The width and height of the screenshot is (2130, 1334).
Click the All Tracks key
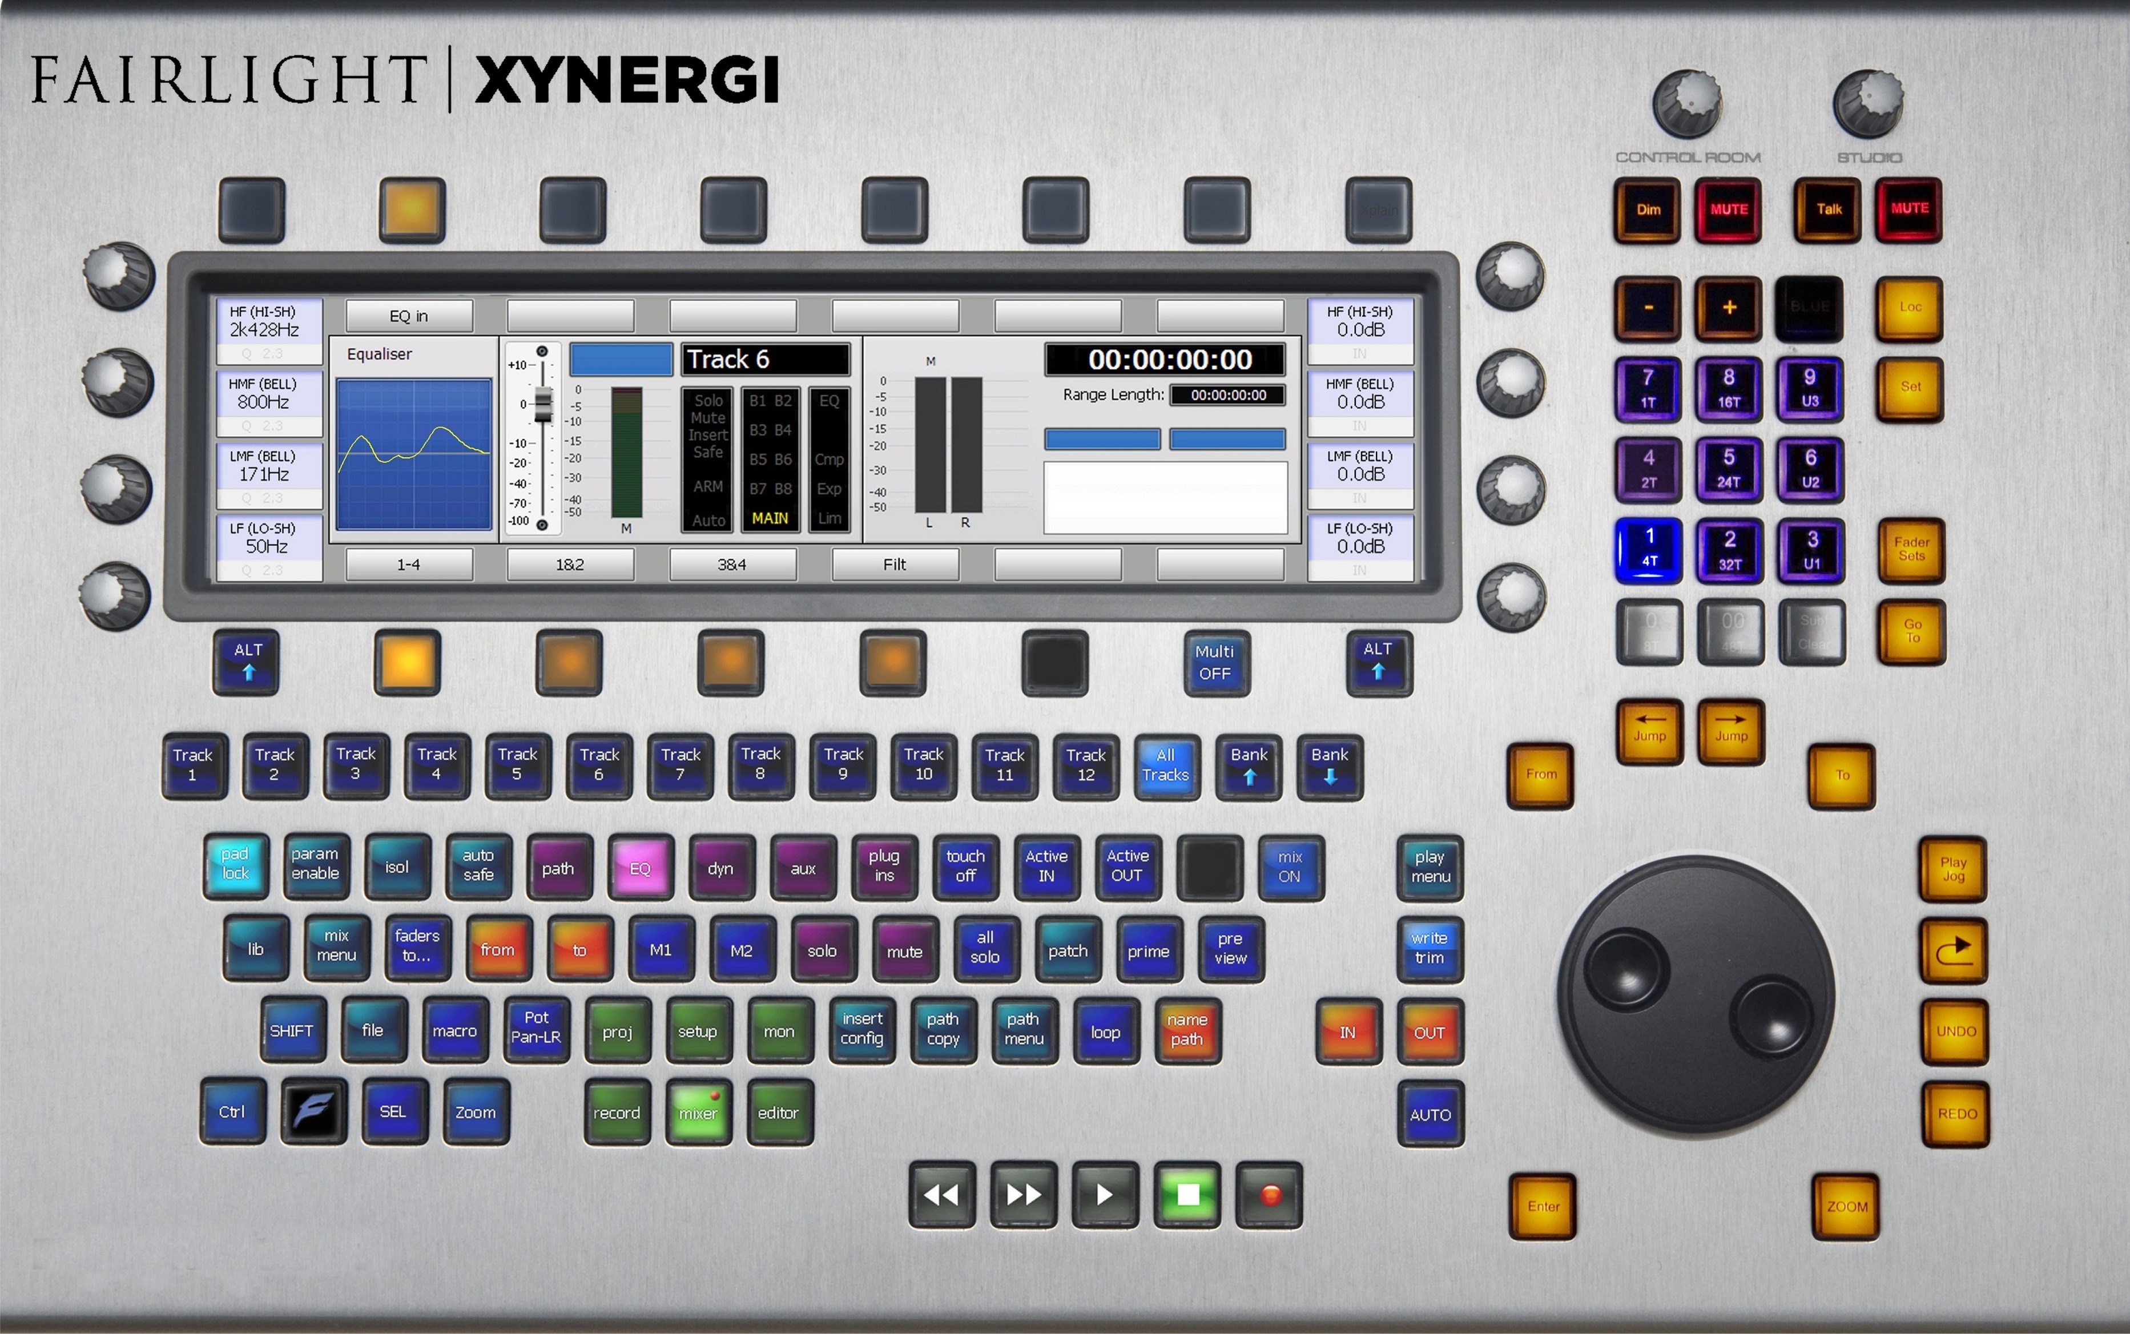coord(1166,767)
